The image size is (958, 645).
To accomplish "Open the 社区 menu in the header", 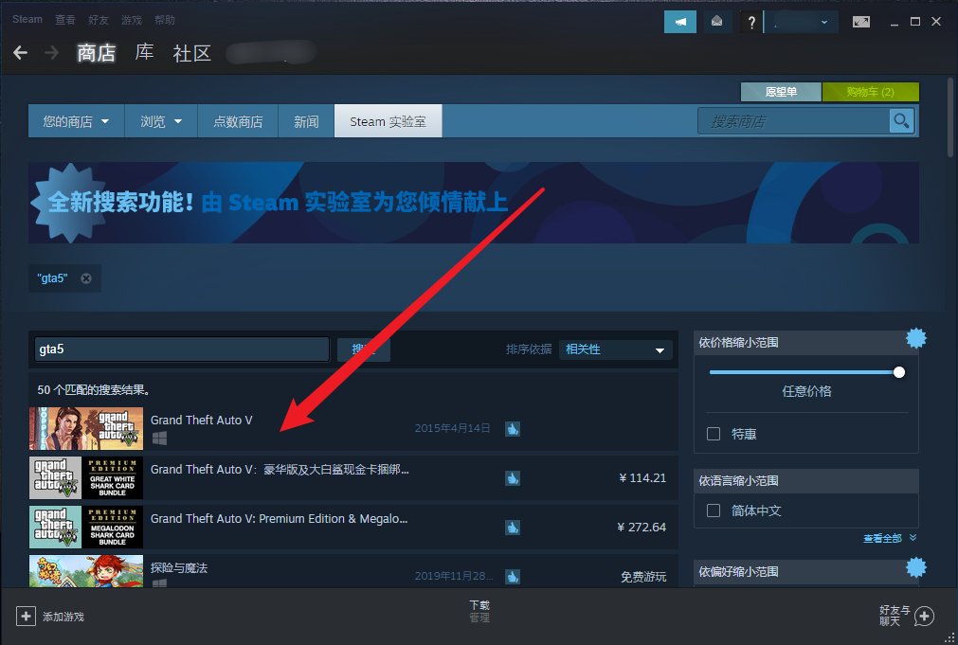I will pos(191,54).
